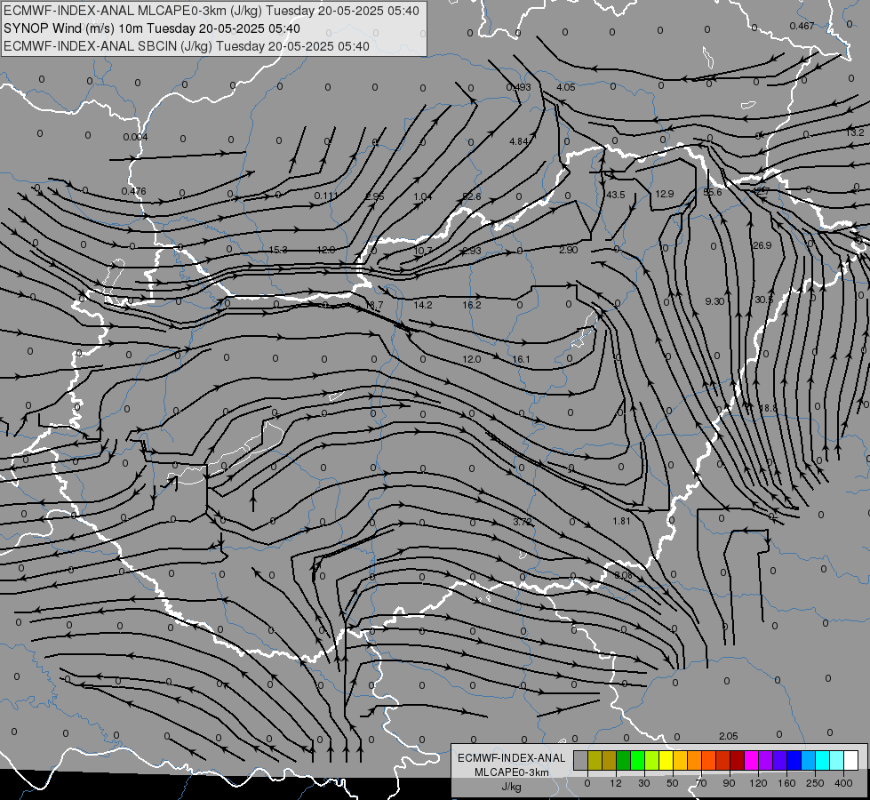
Task: Click the map value '2.90'
Action: (x=568, y=250)
